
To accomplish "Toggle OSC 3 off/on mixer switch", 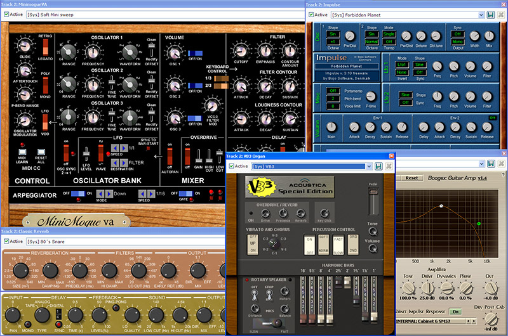I will pos(195,119).
